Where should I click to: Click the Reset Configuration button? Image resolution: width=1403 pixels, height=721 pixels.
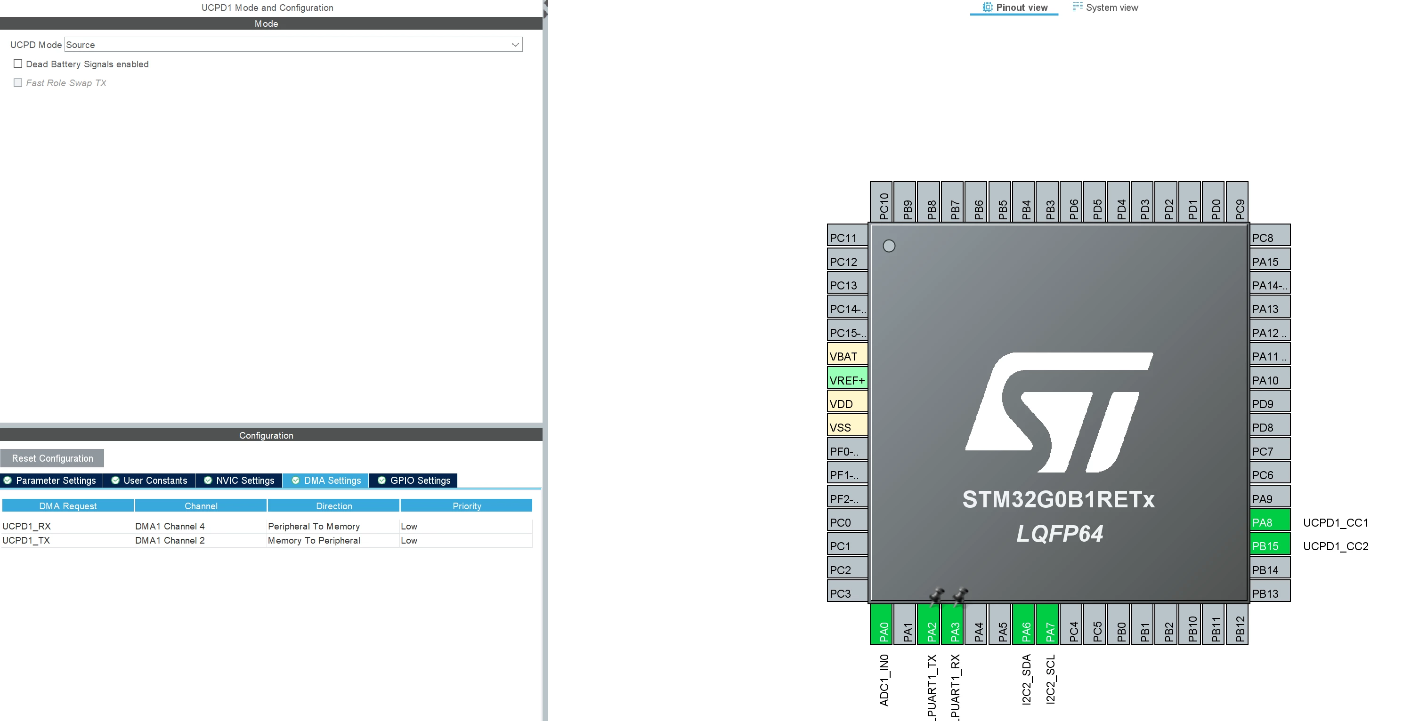coord(52,458)
